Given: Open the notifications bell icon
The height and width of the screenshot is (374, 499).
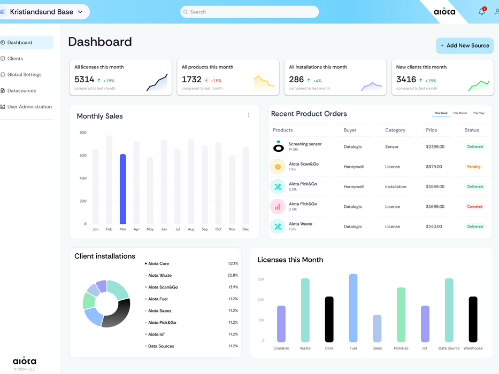Looking at the screenshot, I should click(x=482, y=12).
